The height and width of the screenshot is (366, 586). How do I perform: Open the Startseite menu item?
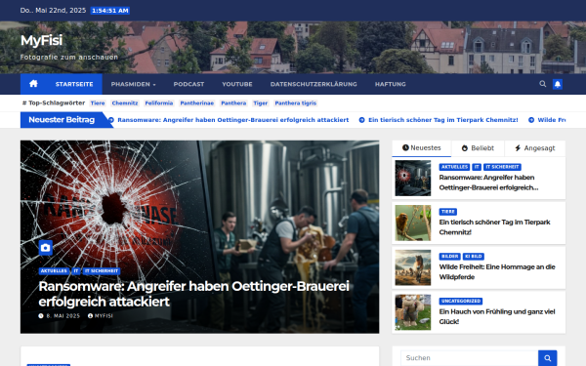pyautogui.click(x=74, y=84)
